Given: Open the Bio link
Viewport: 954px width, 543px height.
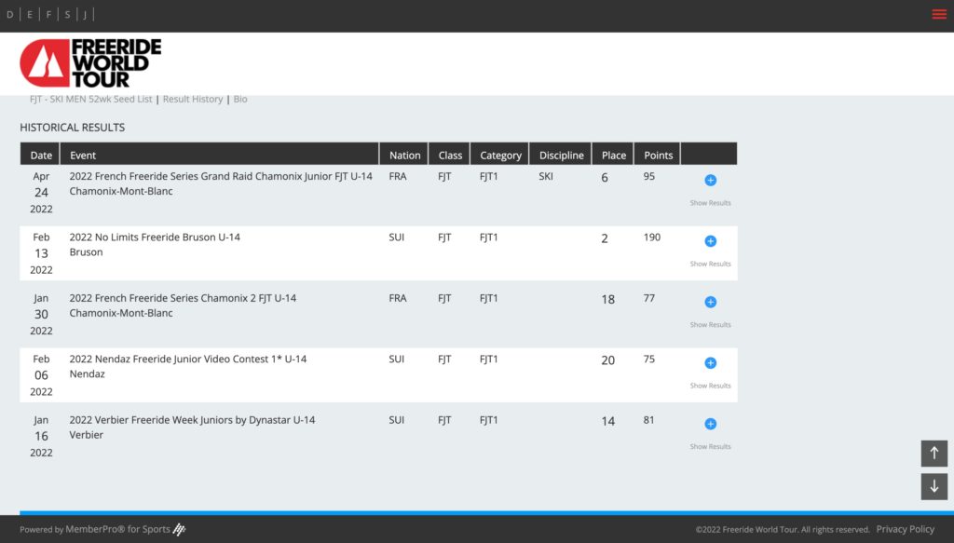Looking at the screenshot, I should [240, 99].
